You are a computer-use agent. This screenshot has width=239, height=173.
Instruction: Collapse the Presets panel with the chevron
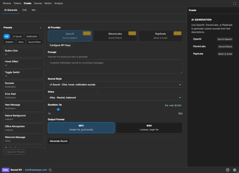pos(40,28)
